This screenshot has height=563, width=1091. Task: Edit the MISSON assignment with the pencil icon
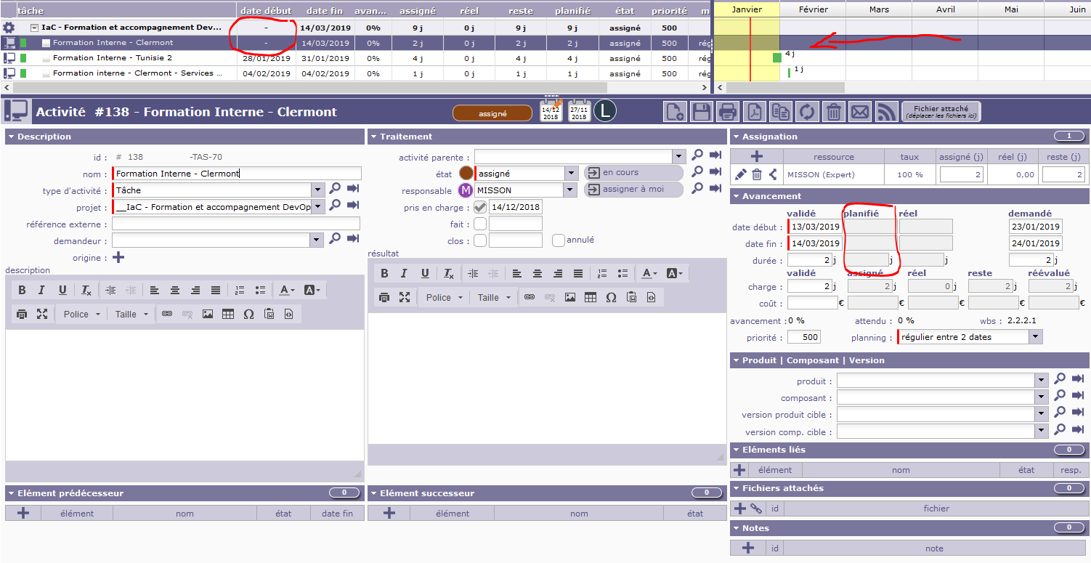740,174
